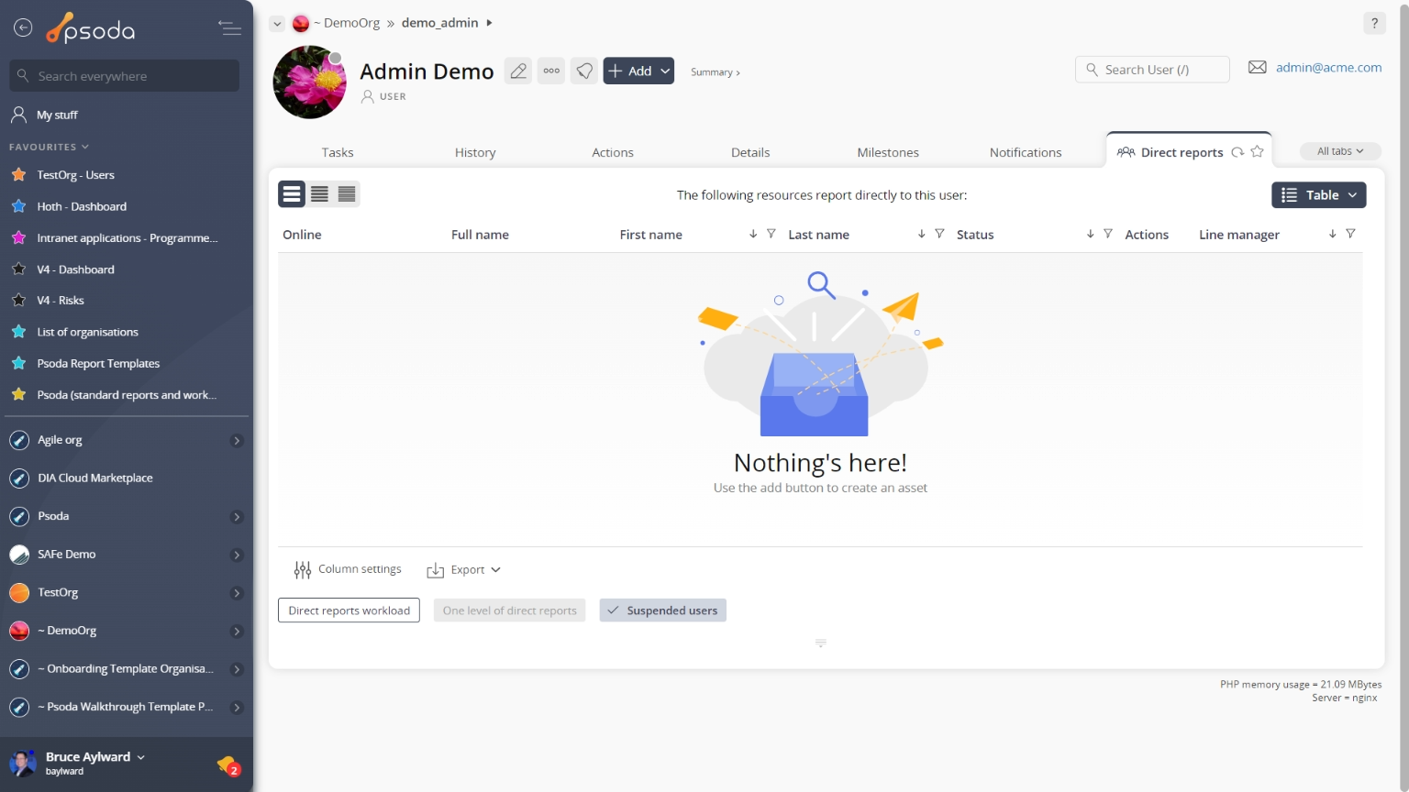Click the Direct reports workload button
The height and width of the screenshot is (792, 1409).
(x=349, y=610)
